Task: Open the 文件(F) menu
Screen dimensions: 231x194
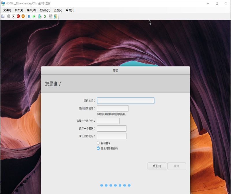Action: tap(6, 10)
